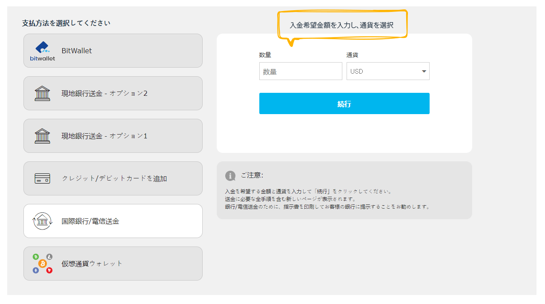Click the 数量 amount input field
The height and width of the screenshot is (304, 545).
pyautogui.click(x=301, y=71)
